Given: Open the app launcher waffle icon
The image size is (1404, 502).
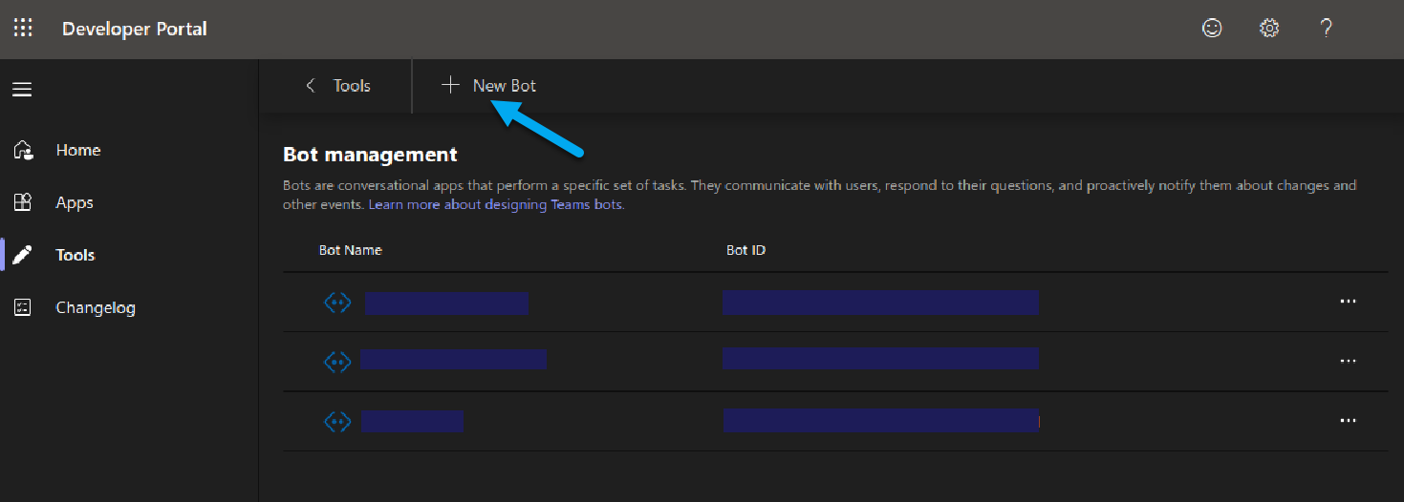Looking at the screenshot, I should tap(23, 29).
